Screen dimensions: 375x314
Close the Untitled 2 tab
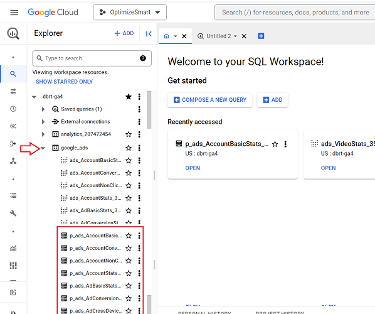click(244, 36)
